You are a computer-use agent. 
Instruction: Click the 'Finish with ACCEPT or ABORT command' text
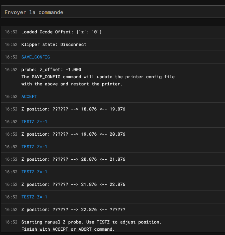tap(68, 229)
